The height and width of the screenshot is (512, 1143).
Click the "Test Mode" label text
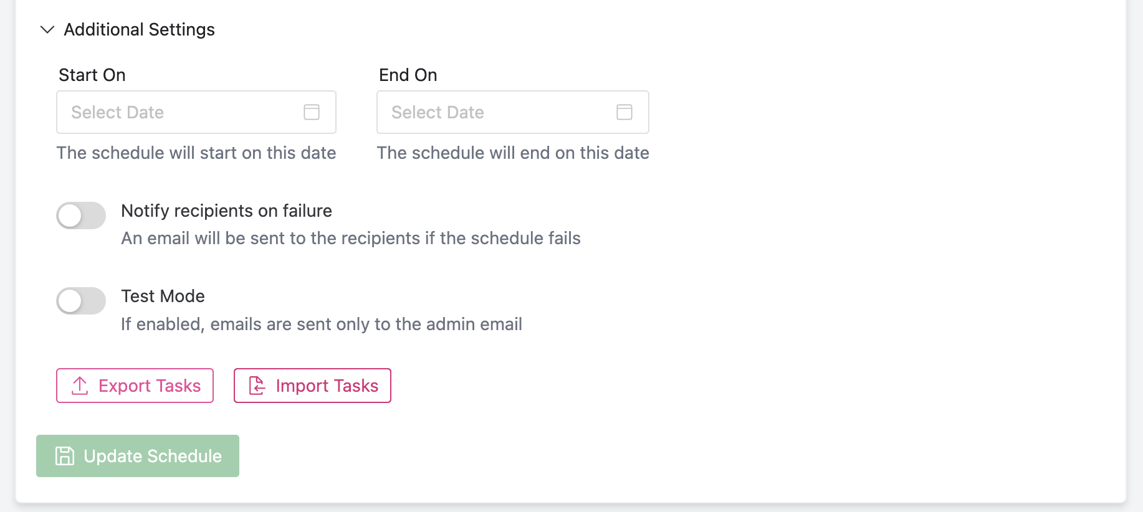[163, 296]
